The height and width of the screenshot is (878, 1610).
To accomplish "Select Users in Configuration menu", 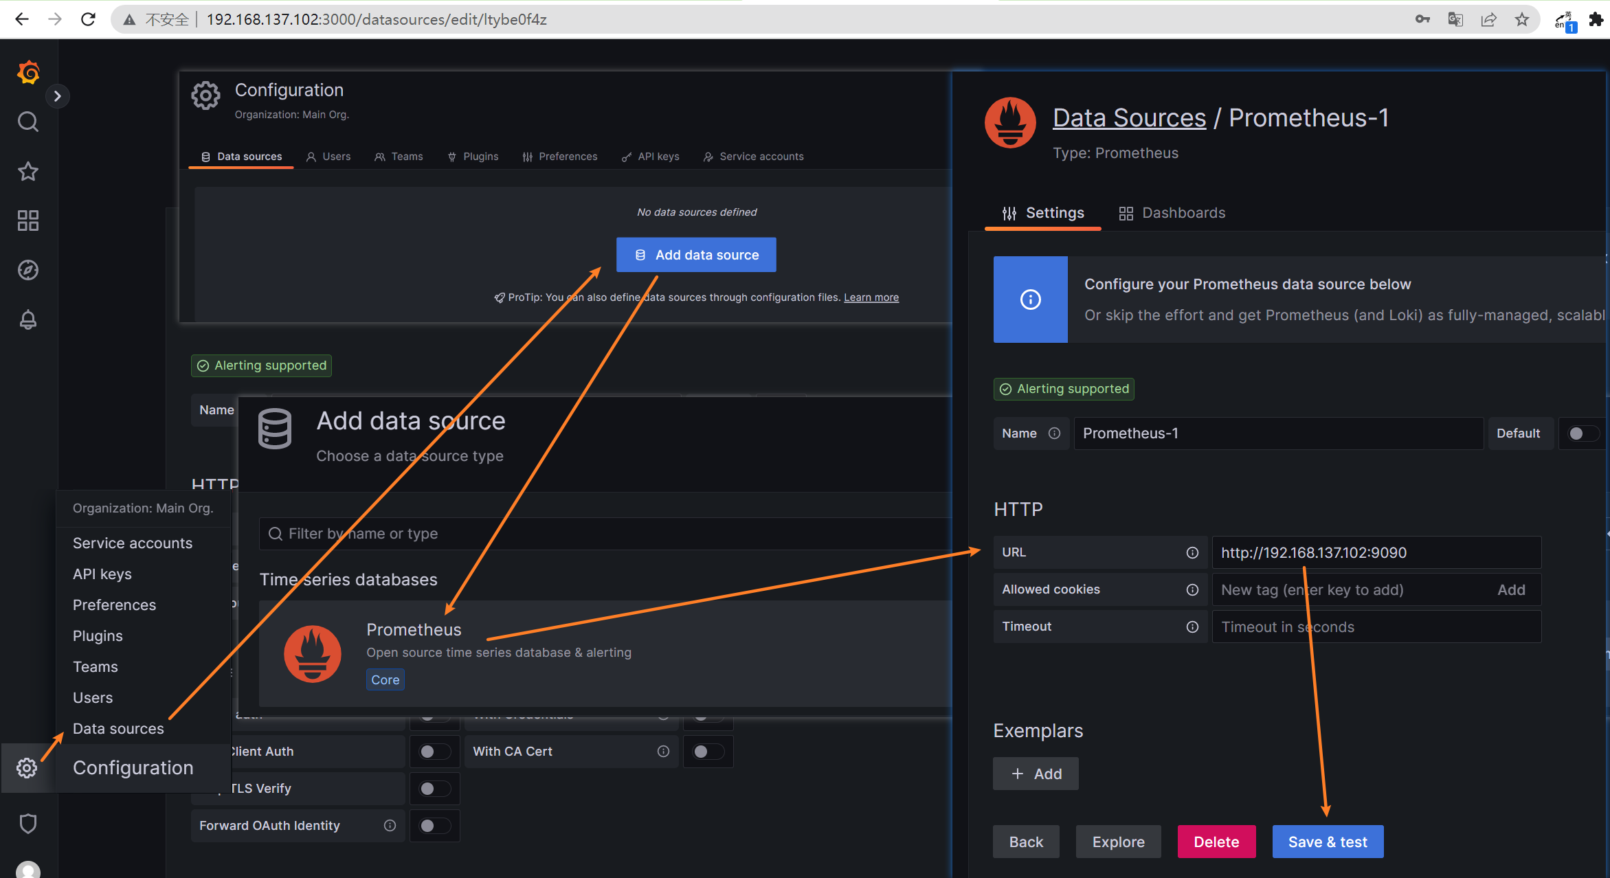I will 93,698.
